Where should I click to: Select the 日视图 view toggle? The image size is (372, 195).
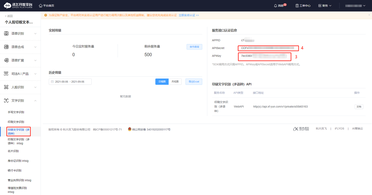pyautogui.click(x=162, y=81)
